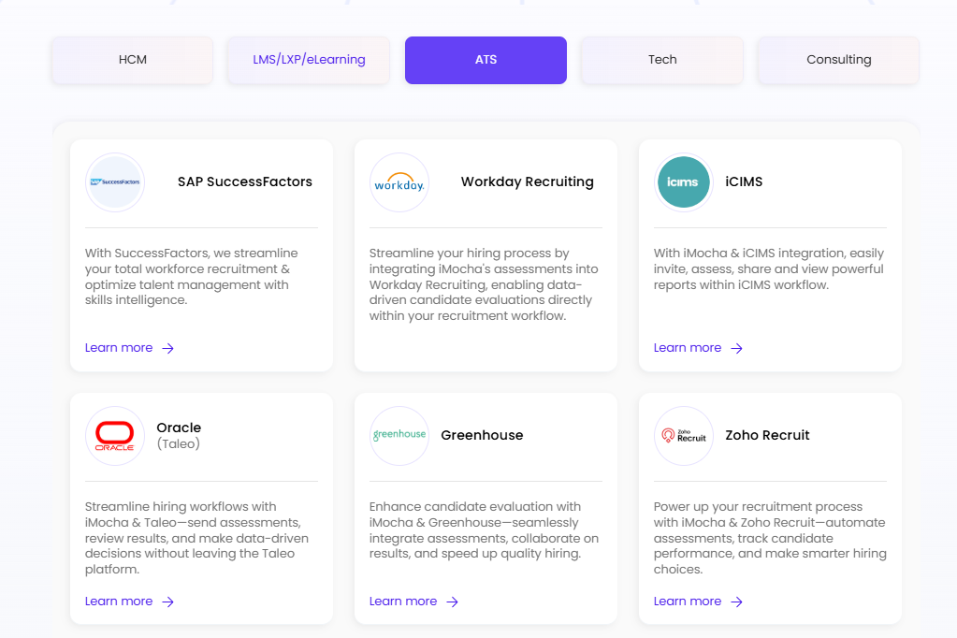Open Learn more for SAP SuccessFactors
This screenshot has width=957, height=638.
[129, 348]
